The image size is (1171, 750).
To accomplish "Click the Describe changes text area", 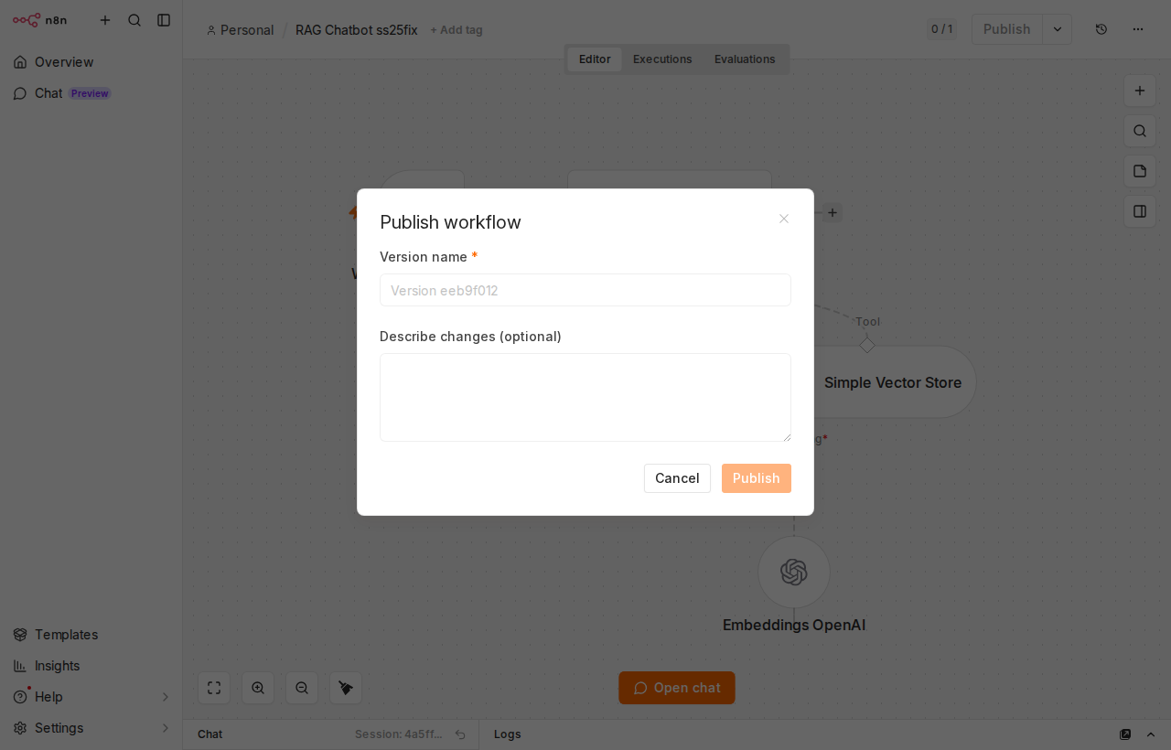I will point(585,397).
